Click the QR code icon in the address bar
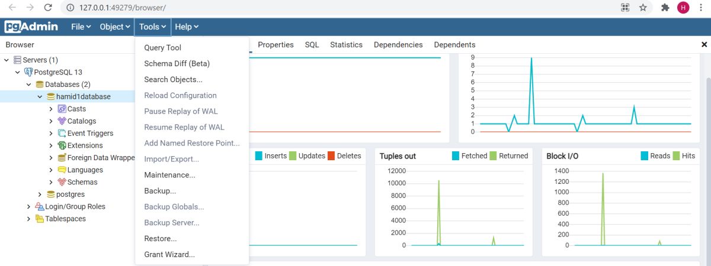The image size is (711, 266). click(625, 8)
